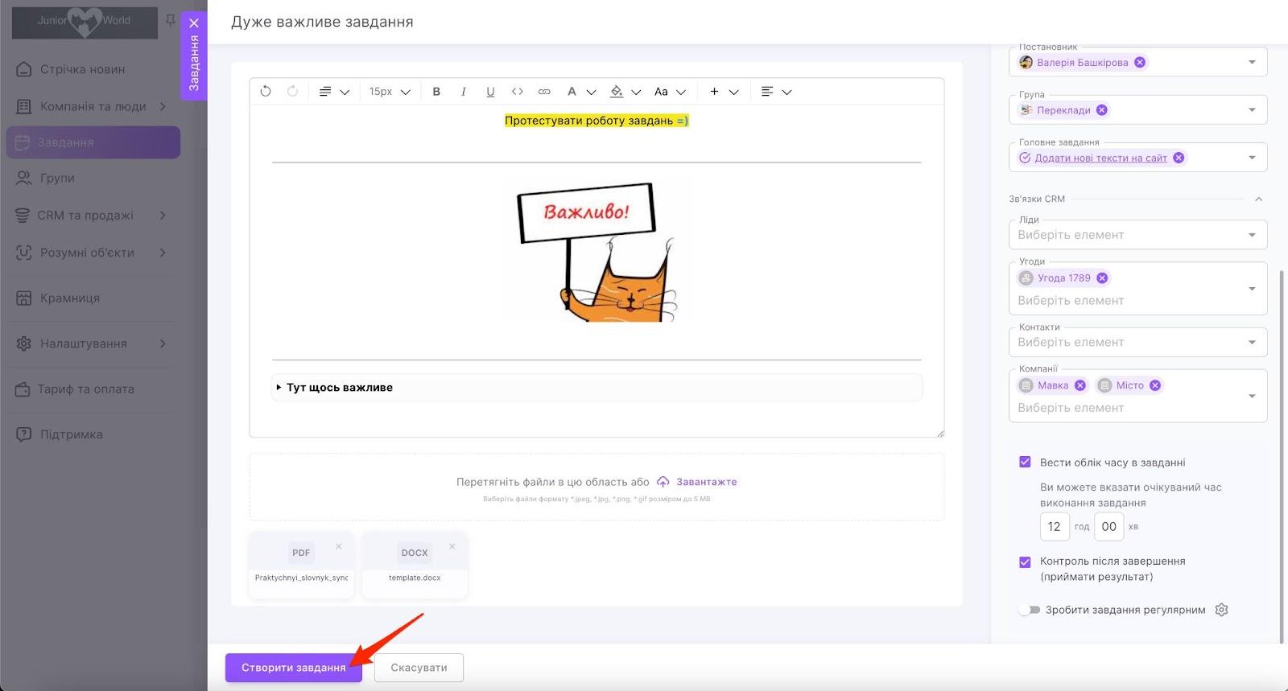Open Компанія та люди menu

tap(93, 106)
